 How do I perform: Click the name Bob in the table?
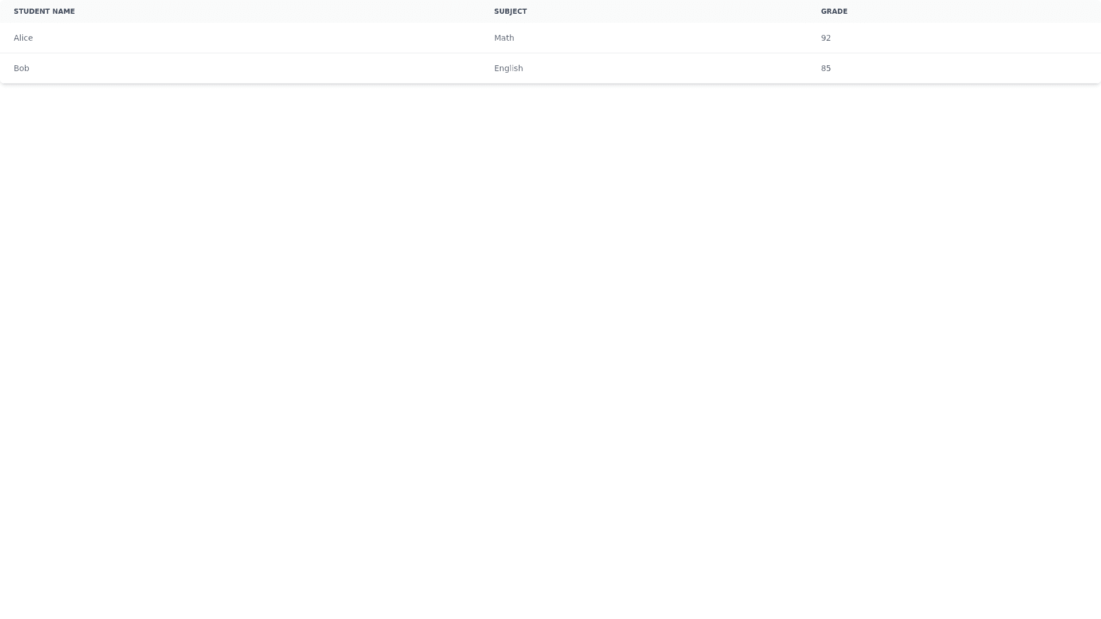pyautogui.click(x=21, y=68)
